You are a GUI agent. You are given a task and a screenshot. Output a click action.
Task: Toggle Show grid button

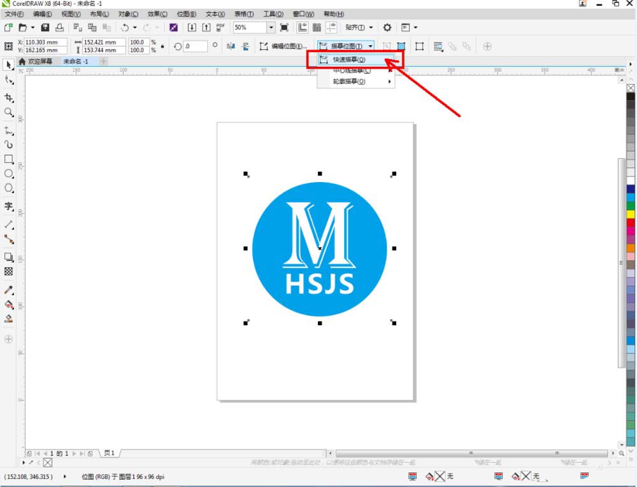(x=317, y=27)
